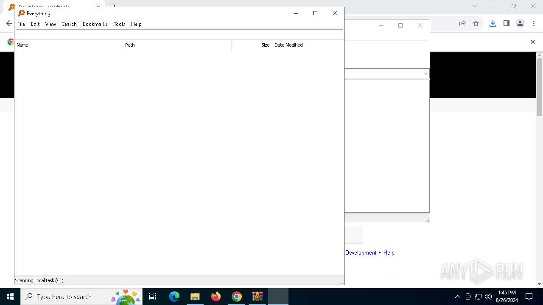Open the View menu in Everything
Viewport: 543px width, 305px height.
pyautogui.click(x=50, y=24)
